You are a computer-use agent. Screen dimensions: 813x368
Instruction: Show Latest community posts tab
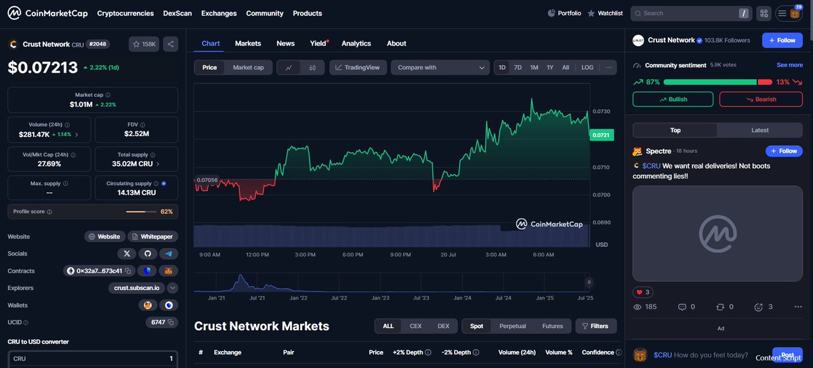(x=760, y=130)
